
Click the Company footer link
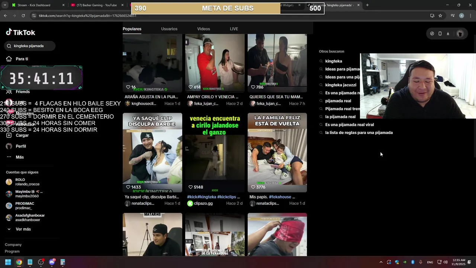coord(13,245)
